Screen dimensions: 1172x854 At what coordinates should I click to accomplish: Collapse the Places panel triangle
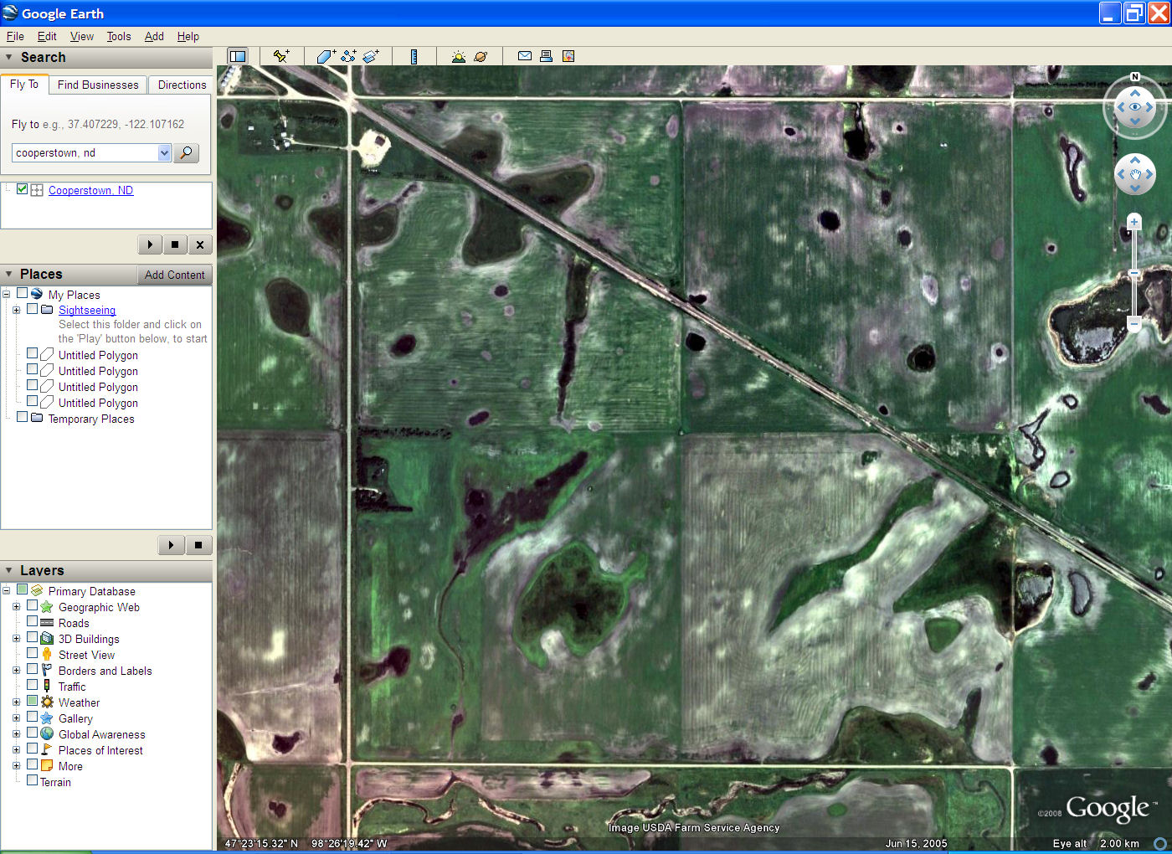pos(9,274)
